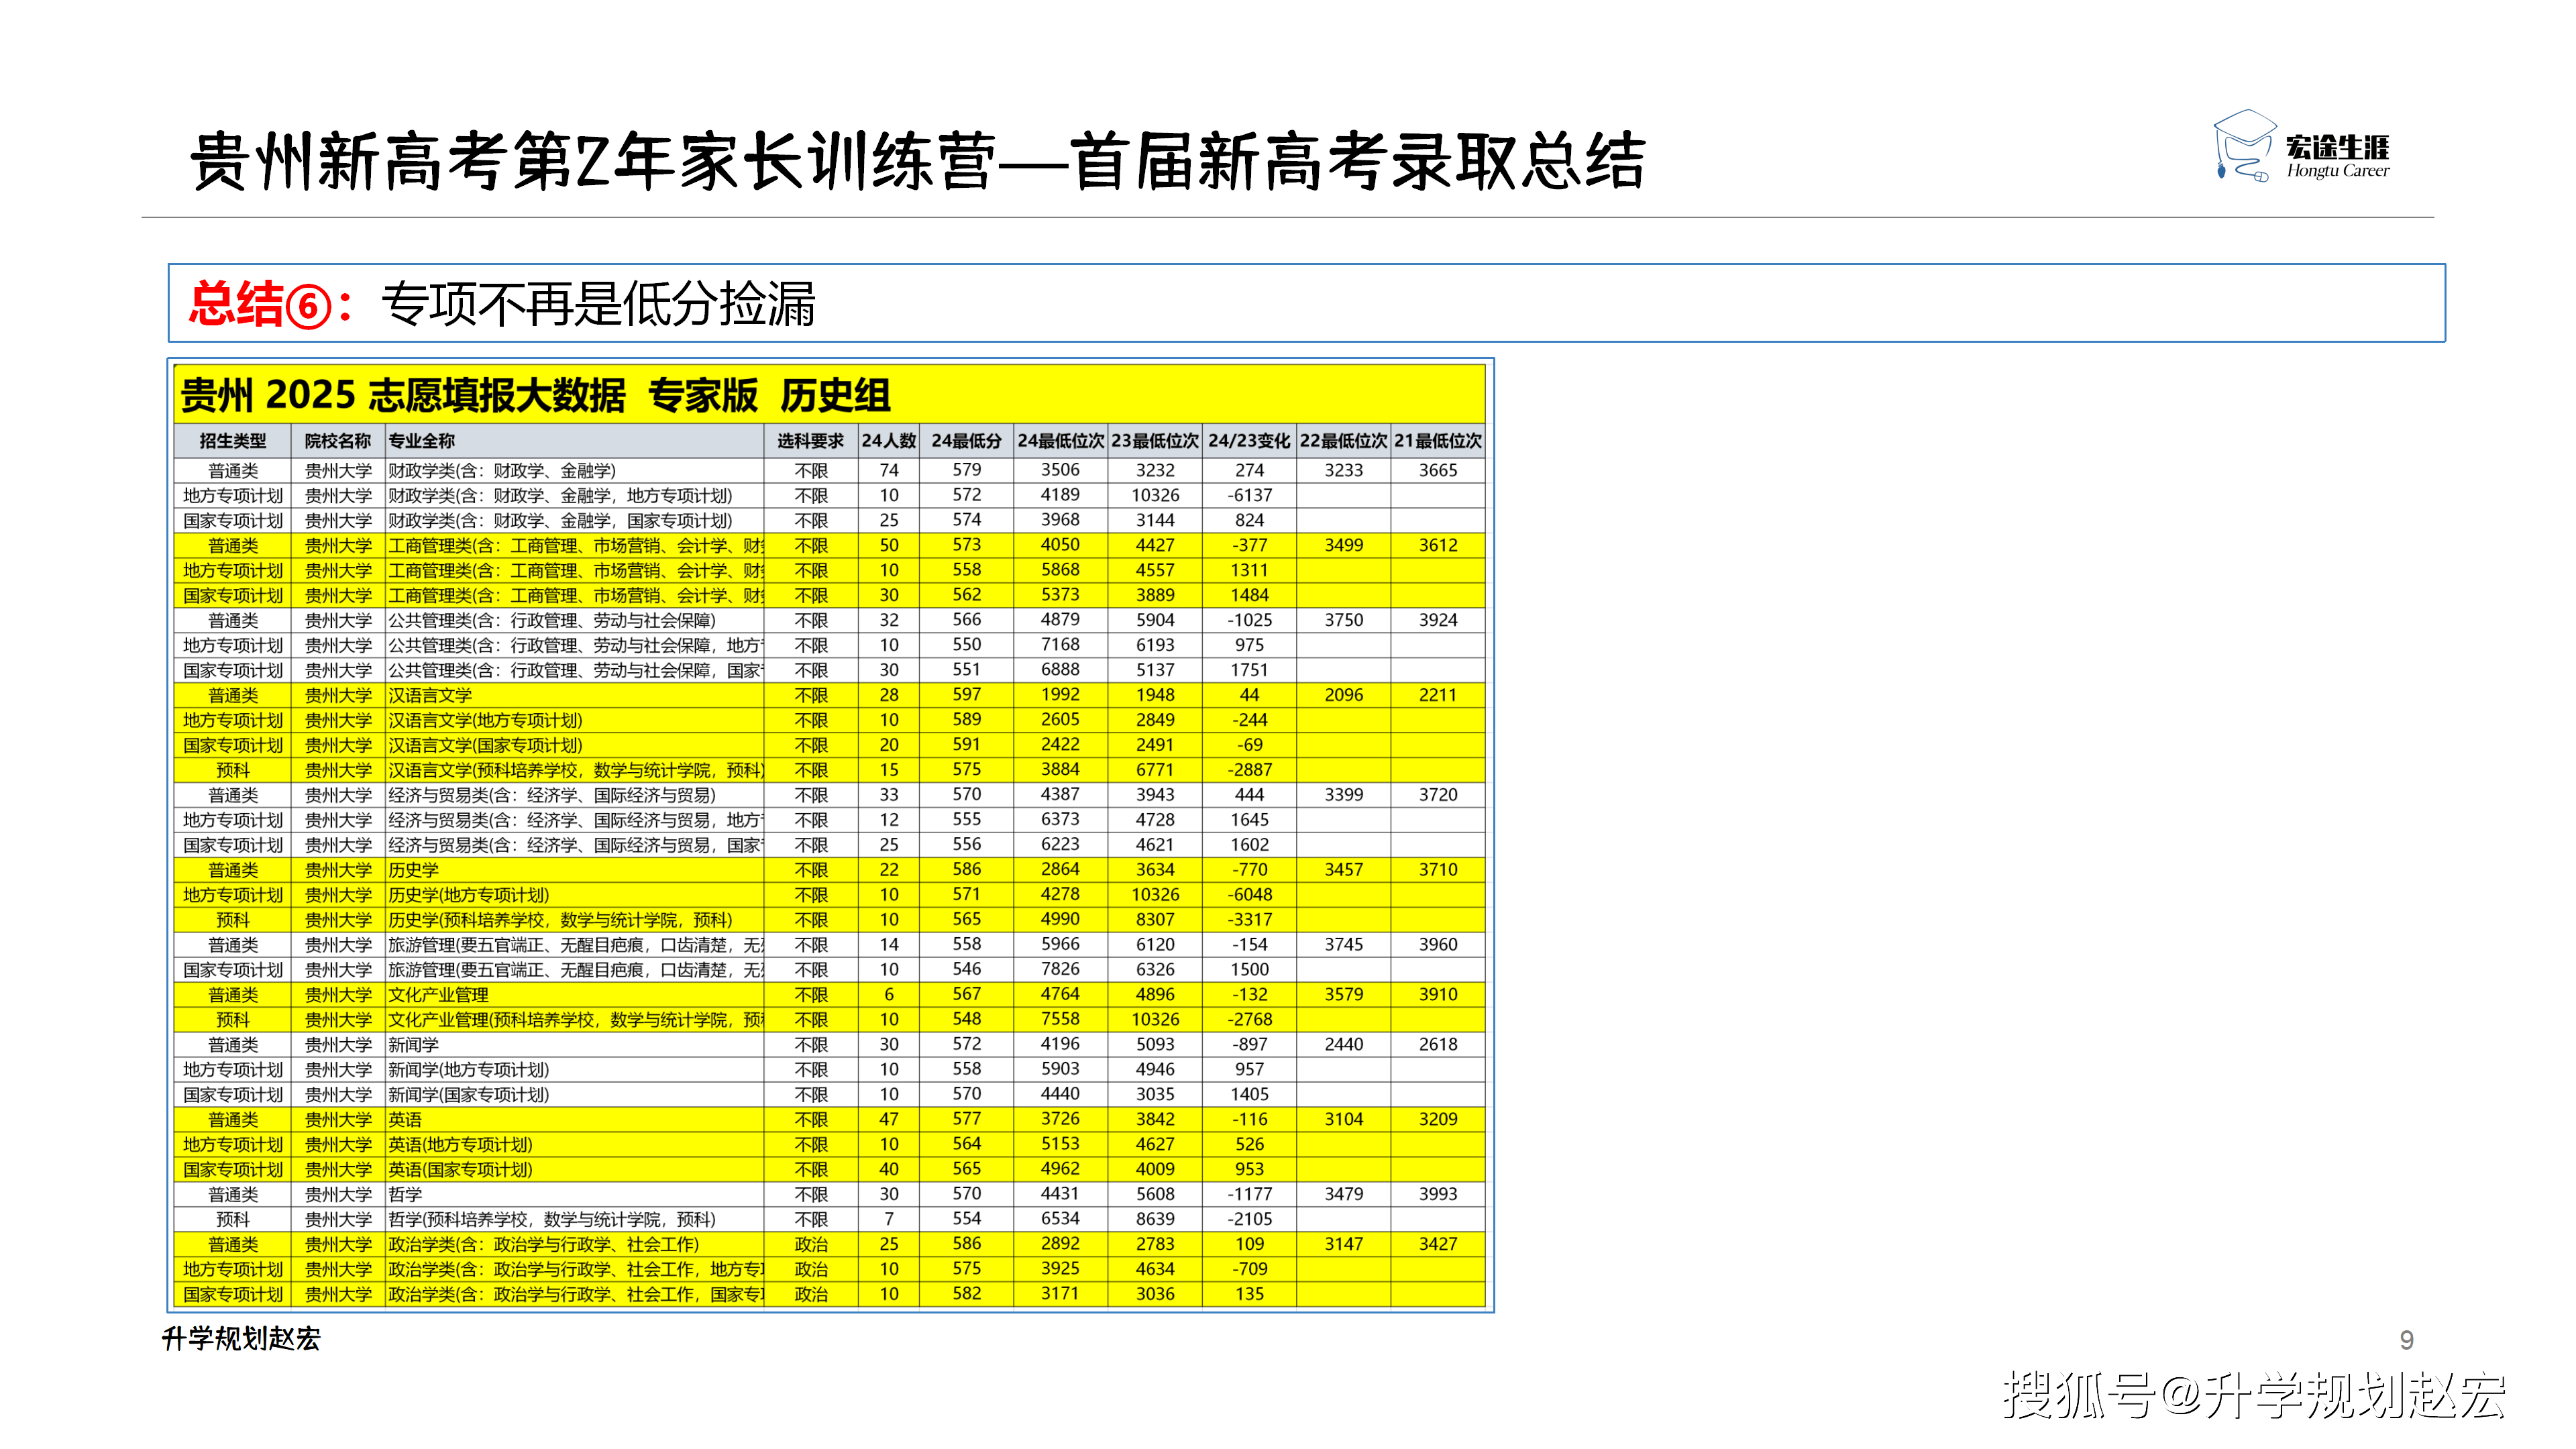
Task: Select the 22最低位次 column header
Action: click(x=1343, y=441)
